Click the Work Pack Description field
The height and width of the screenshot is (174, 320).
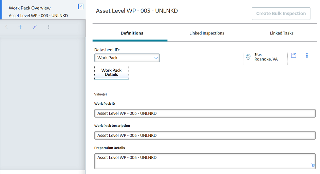(x=205, y=135)
